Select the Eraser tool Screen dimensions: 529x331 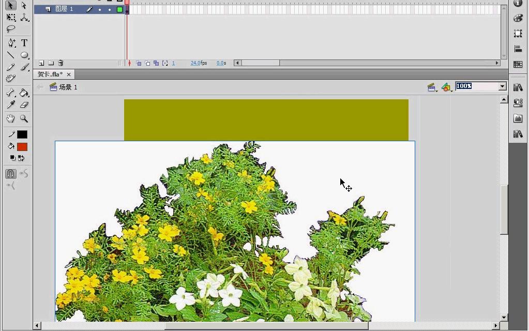tap(24, 105)
